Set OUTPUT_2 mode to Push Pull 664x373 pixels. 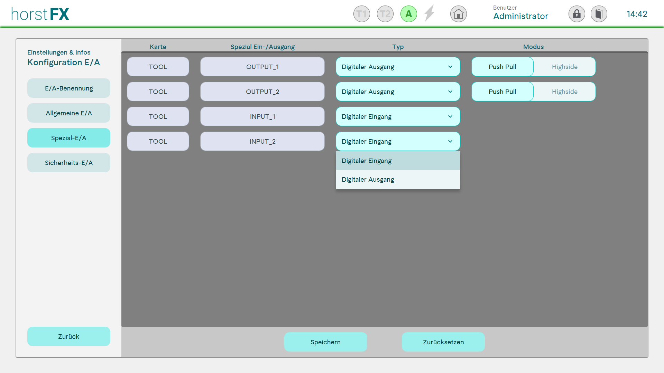(502, 92)
